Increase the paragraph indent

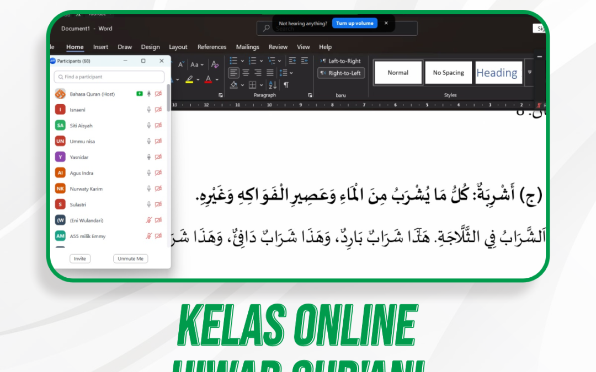305,61
